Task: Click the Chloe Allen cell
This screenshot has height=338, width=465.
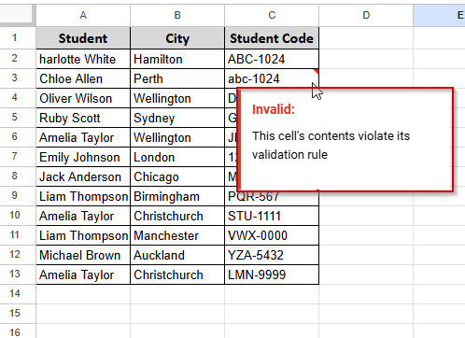Action: tap(83, 78)
